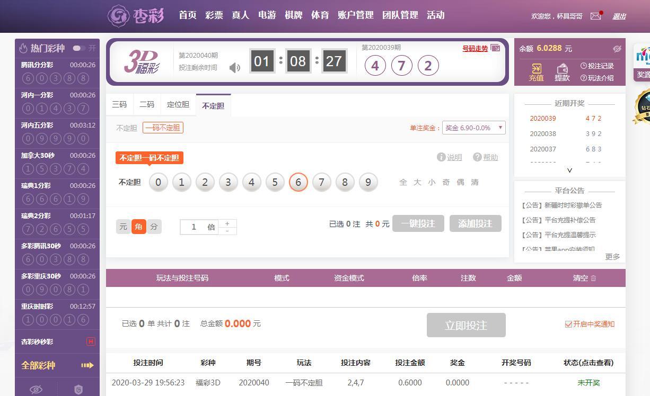Open 团队管理 in top navigation
Viewport: 650px width, 396px height.
coord(400,15)
